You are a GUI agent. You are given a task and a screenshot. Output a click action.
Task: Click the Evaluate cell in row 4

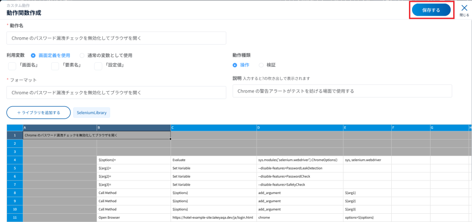pyautogui.click(x=213, y=160)
